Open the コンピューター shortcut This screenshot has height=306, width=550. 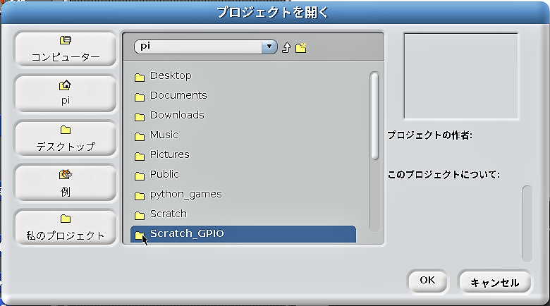(66, 49)
